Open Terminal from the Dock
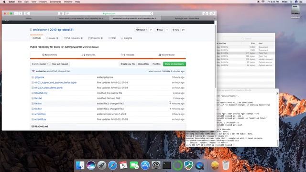 (x=167, y=165)
